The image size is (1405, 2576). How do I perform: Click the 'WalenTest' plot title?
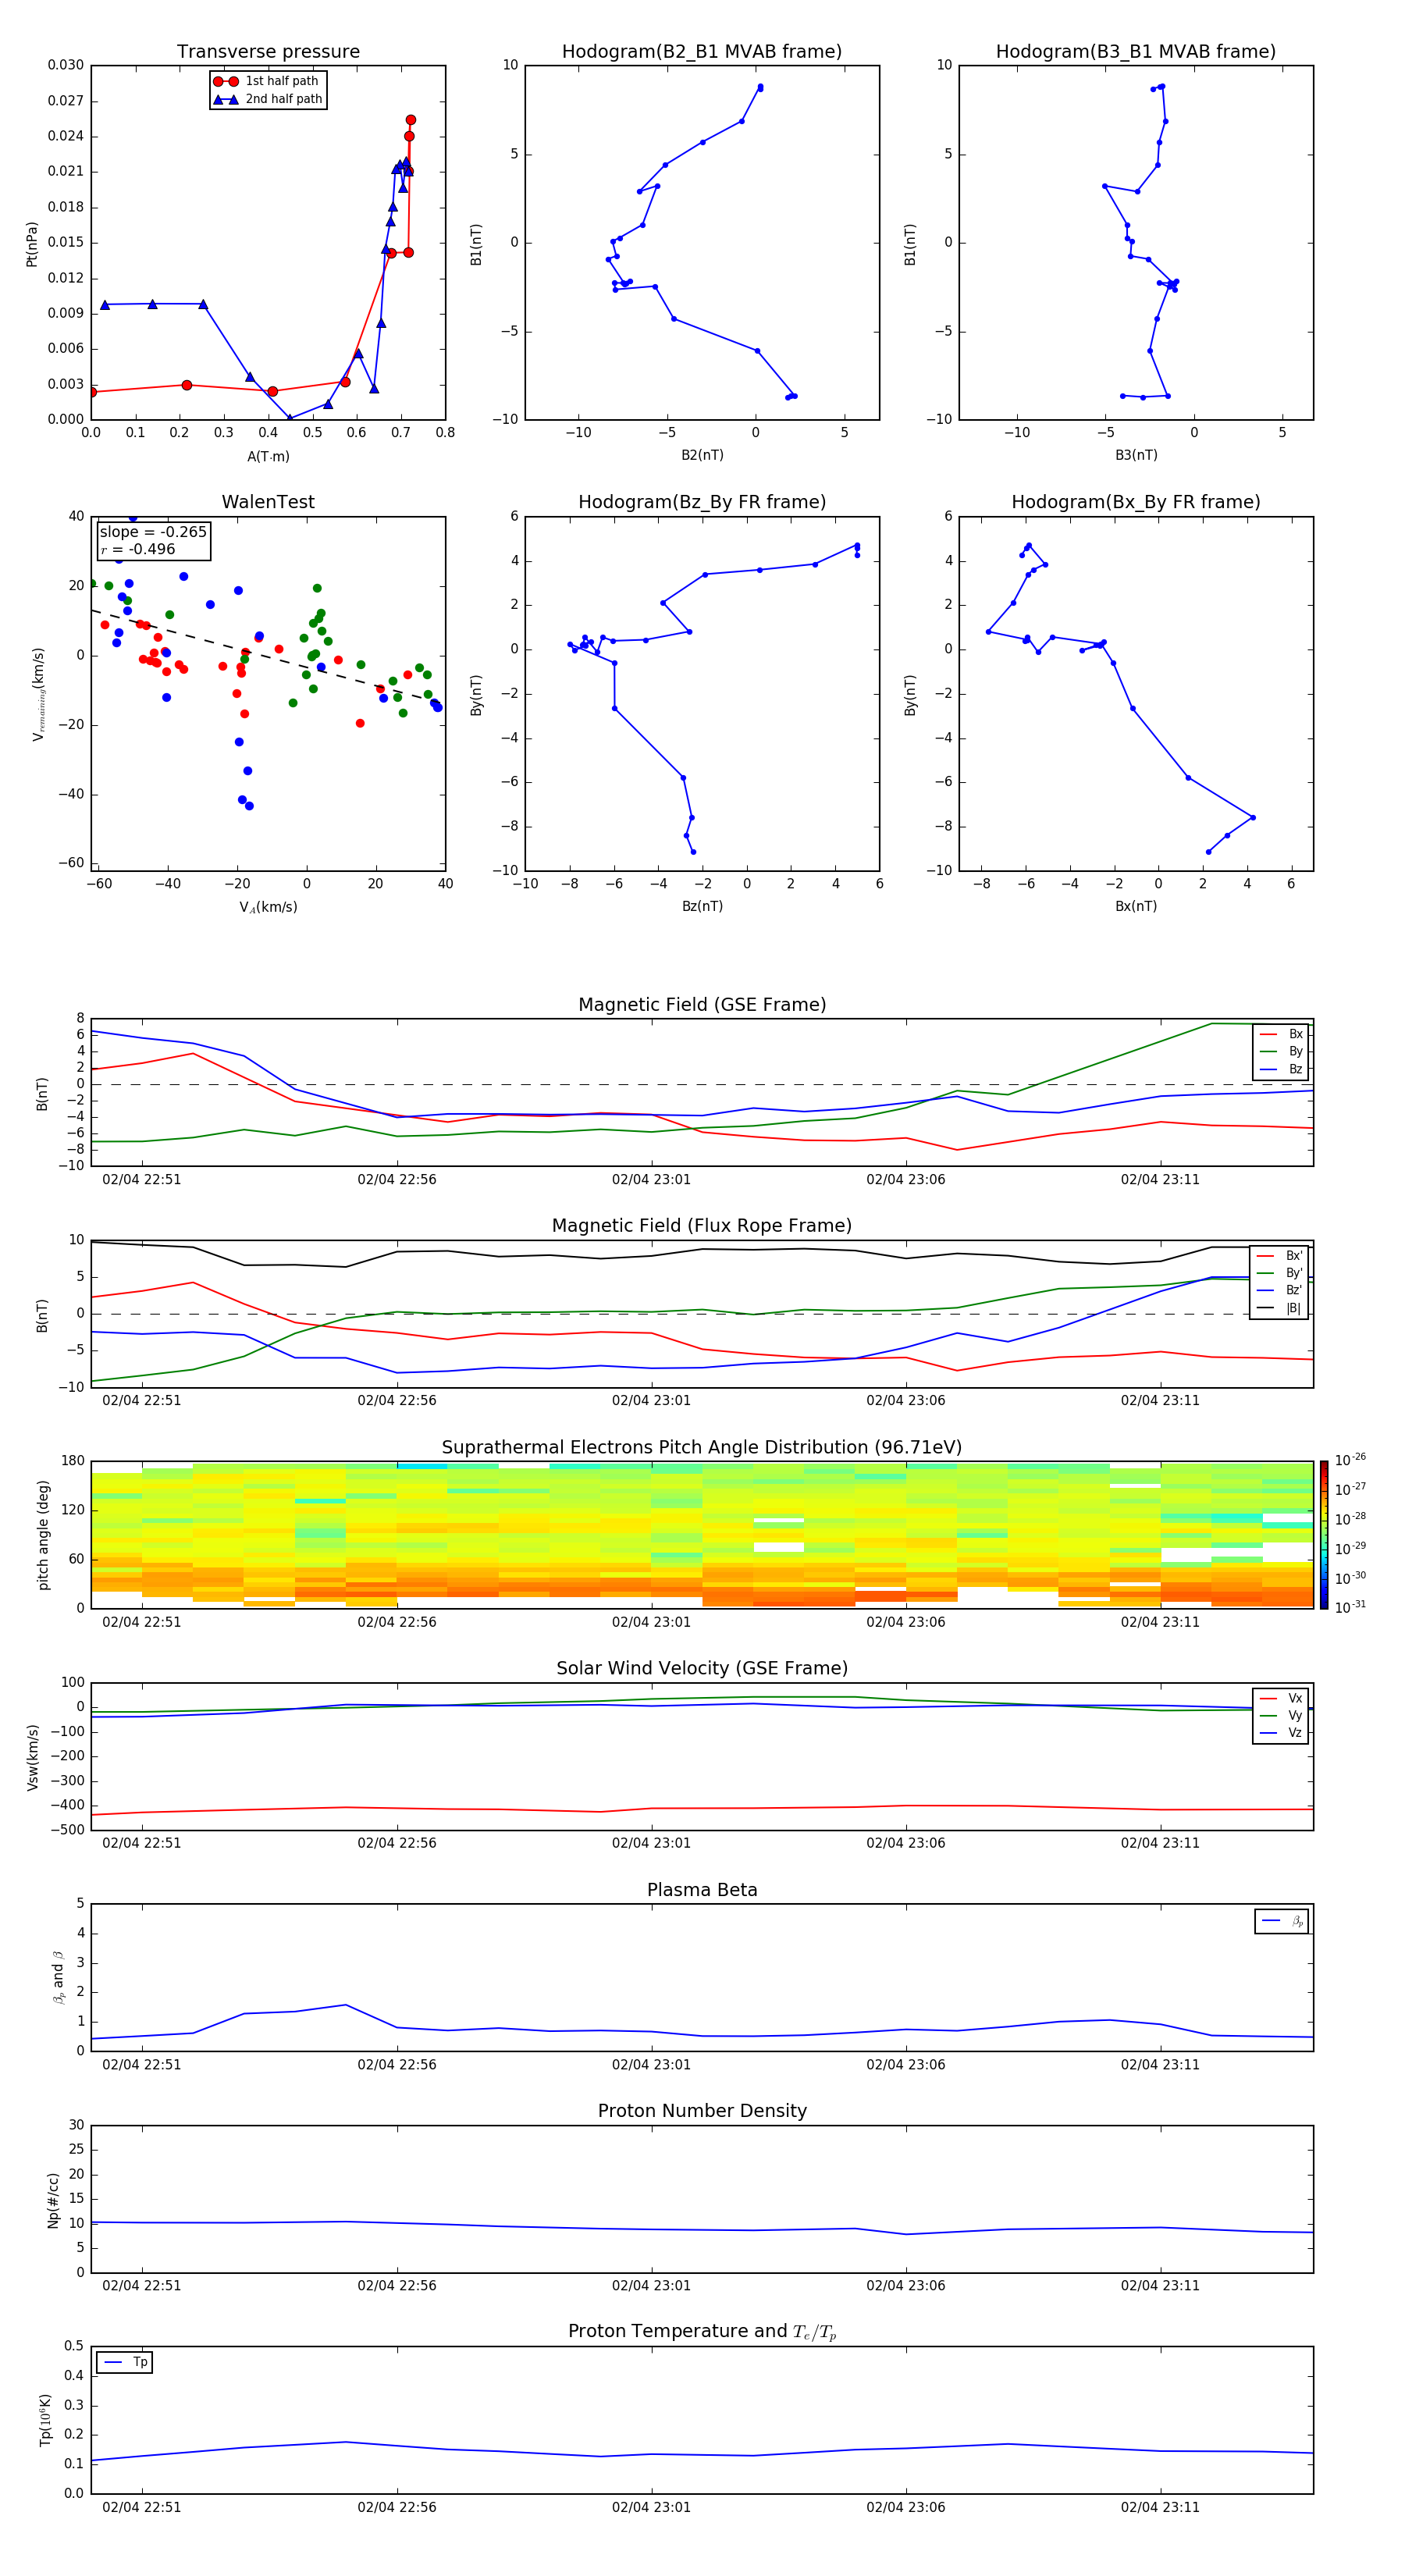[268, 502]
